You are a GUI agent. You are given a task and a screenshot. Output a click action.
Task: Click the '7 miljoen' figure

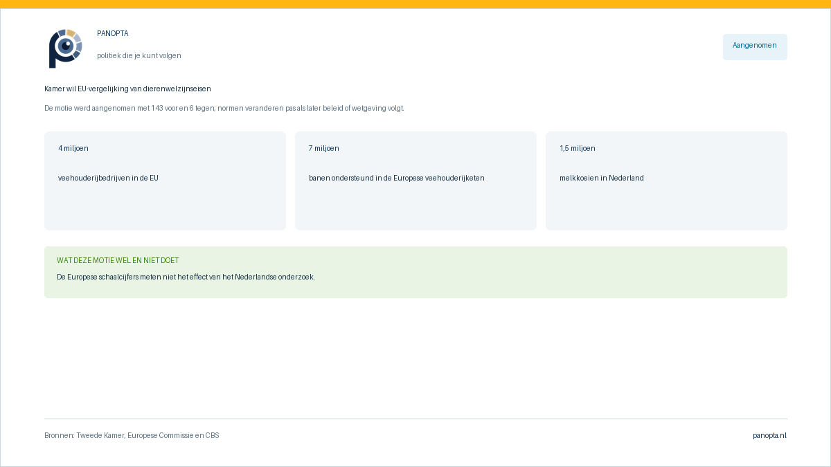(324, 148)
